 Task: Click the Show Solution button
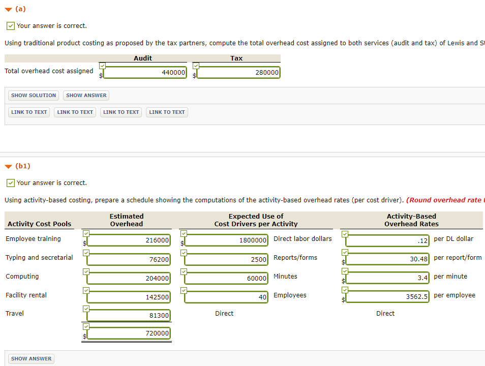tap(34, 96)
